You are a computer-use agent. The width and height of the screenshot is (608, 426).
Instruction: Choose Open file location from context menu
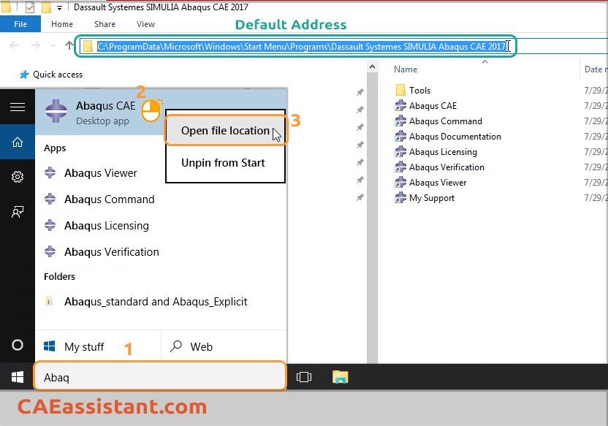click(x=225, y=131)
